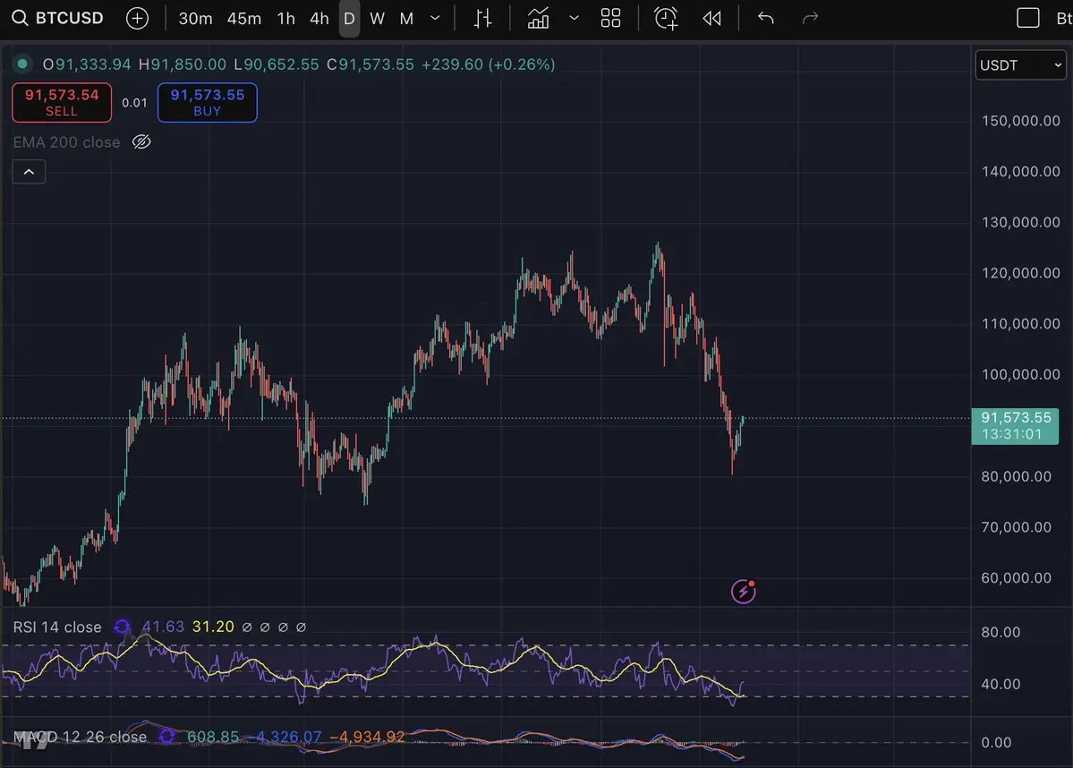Screen dimensions: 1073x768
Task: Select the 4h timeframe
Action: 319,19
